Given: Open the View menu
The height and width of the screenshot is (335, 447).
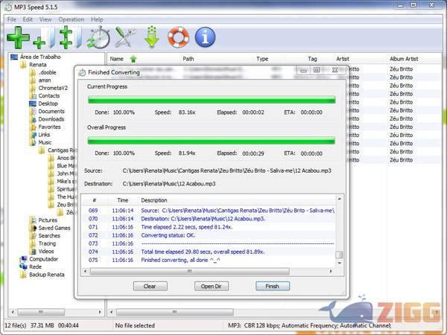Looking at the screenshot, I should pos(45,19).
